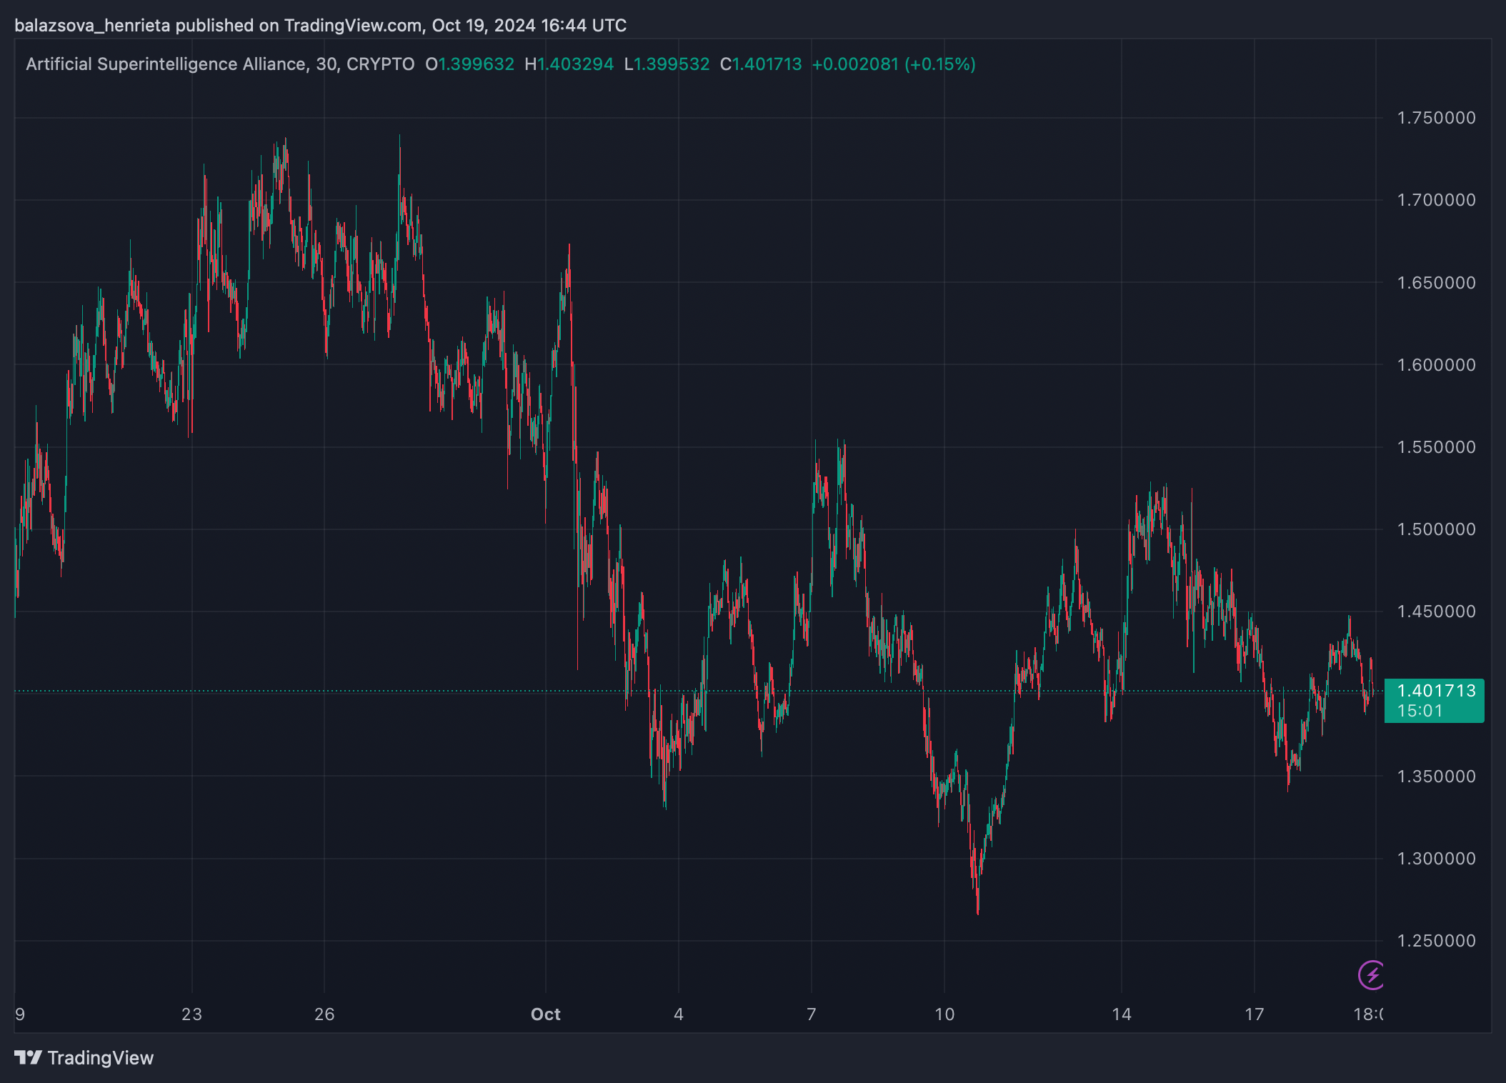Click the 1.500000 price scale label
Viewport: 1506px width, 1083px height.
[x=1436, y=529]
